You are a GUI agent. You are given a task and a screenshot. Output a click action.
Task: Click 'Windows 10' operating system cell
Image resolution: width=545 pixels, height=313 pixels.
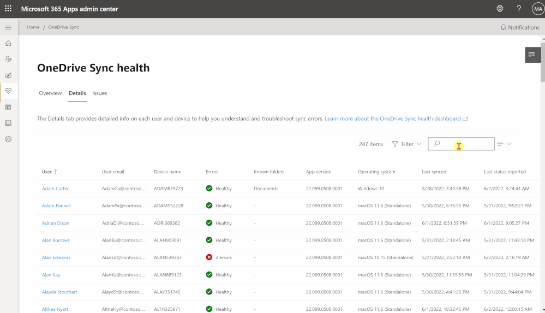[371, 188]
